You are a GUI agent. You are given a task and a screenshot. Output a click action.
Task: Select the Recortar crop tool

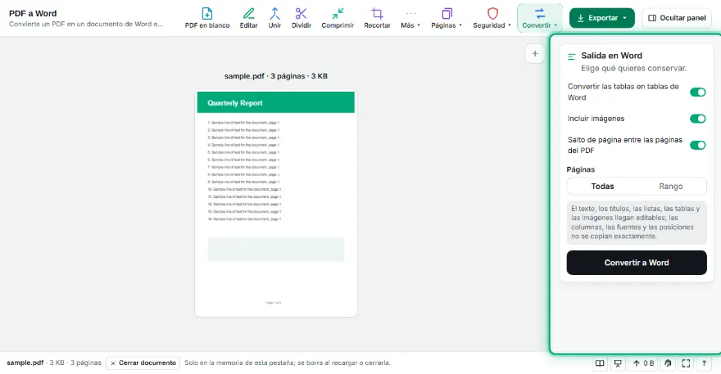coord(377,18)
